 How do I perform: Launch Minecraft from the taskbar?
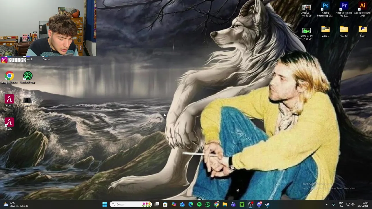tap(242, 204)
